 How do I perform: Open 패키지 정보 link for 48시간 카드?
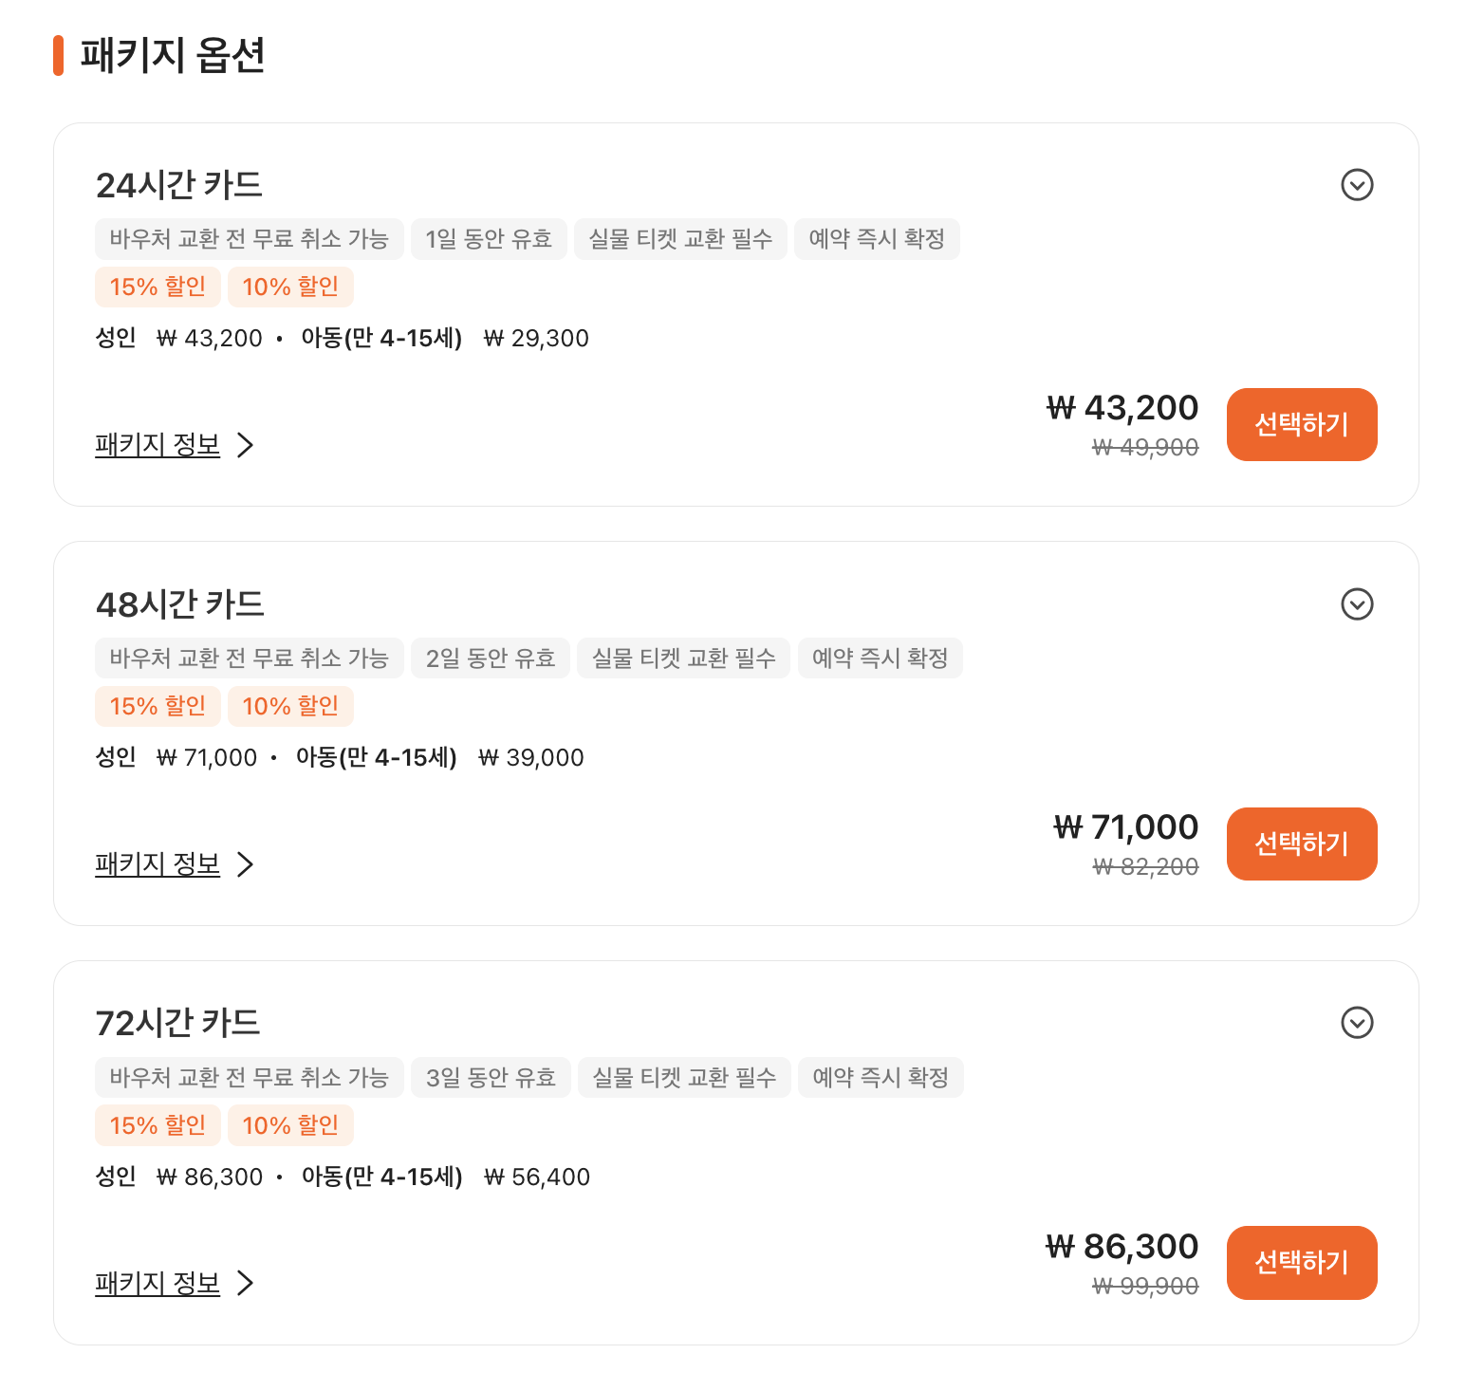158,863
